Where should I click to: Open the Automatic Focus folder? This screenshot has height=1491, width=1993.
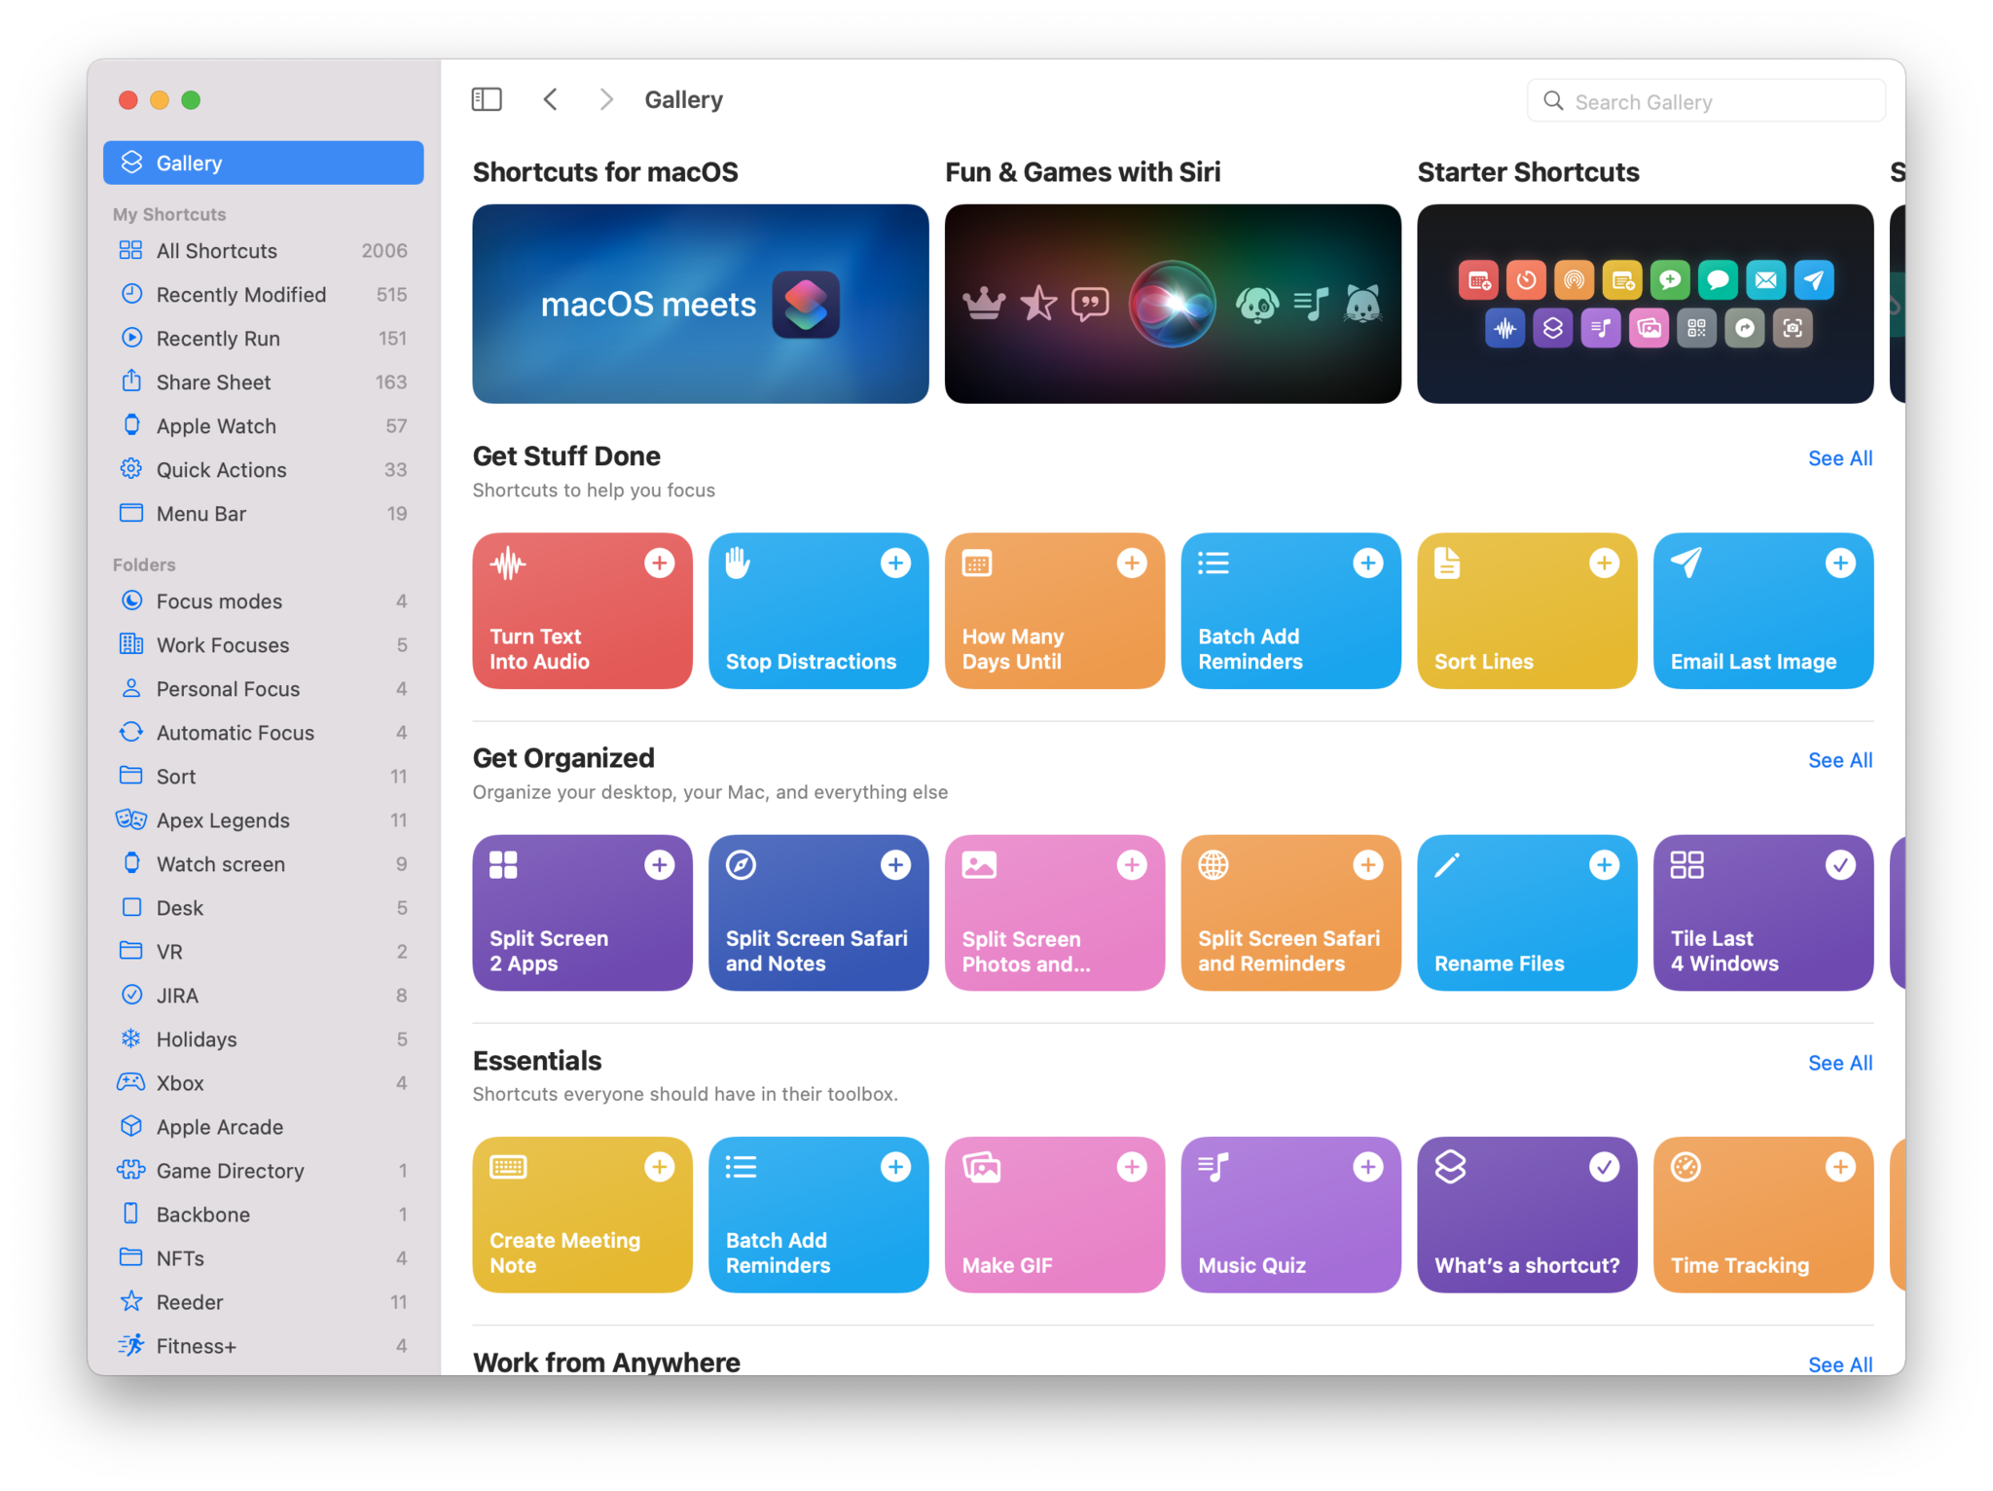264,732
